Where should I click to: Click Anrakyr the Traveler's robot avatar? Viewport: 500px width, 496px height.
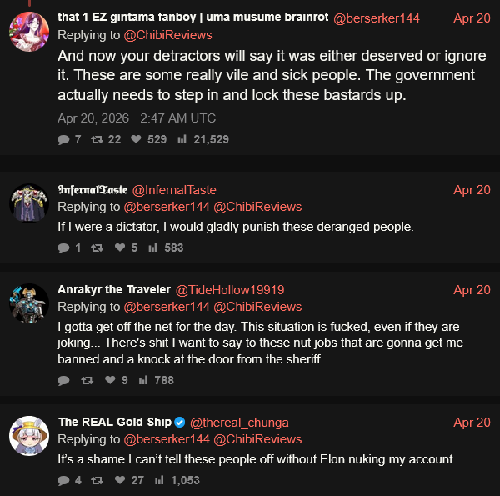(x=29, y=303)
